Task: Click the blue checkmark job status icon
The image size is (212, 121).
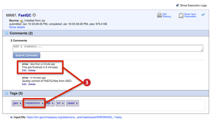Action: [x=203, y=15]
